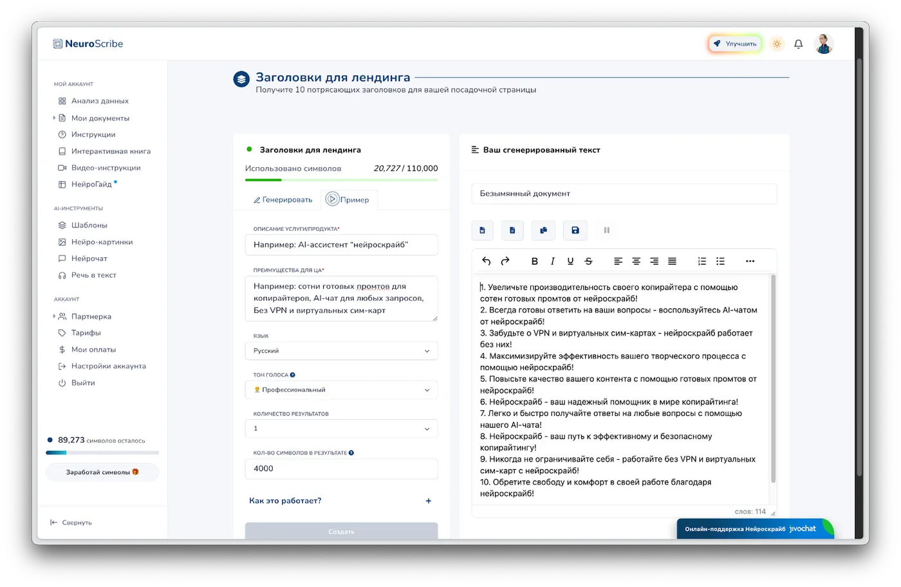Save the document with the floppy disk icon
Screen dimensions: 901x587
pos(575,230)
